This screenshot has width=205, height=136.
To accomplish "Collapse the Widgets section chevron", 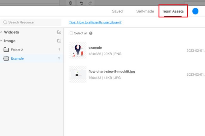I will pyautogui.click(x=1, y=32).
